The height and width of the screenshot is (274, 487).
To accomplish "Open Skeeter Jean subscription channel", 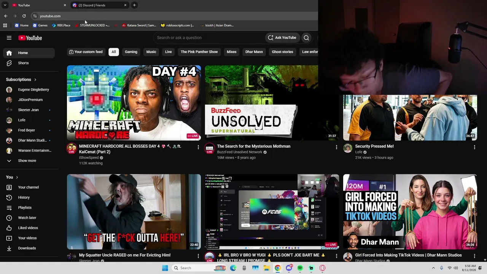I will [29, 110].
